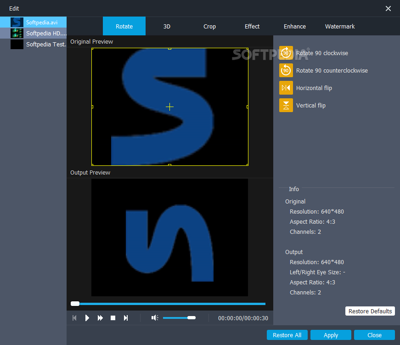Select Softpedia HD thumbnail in file list

(17, 33)
